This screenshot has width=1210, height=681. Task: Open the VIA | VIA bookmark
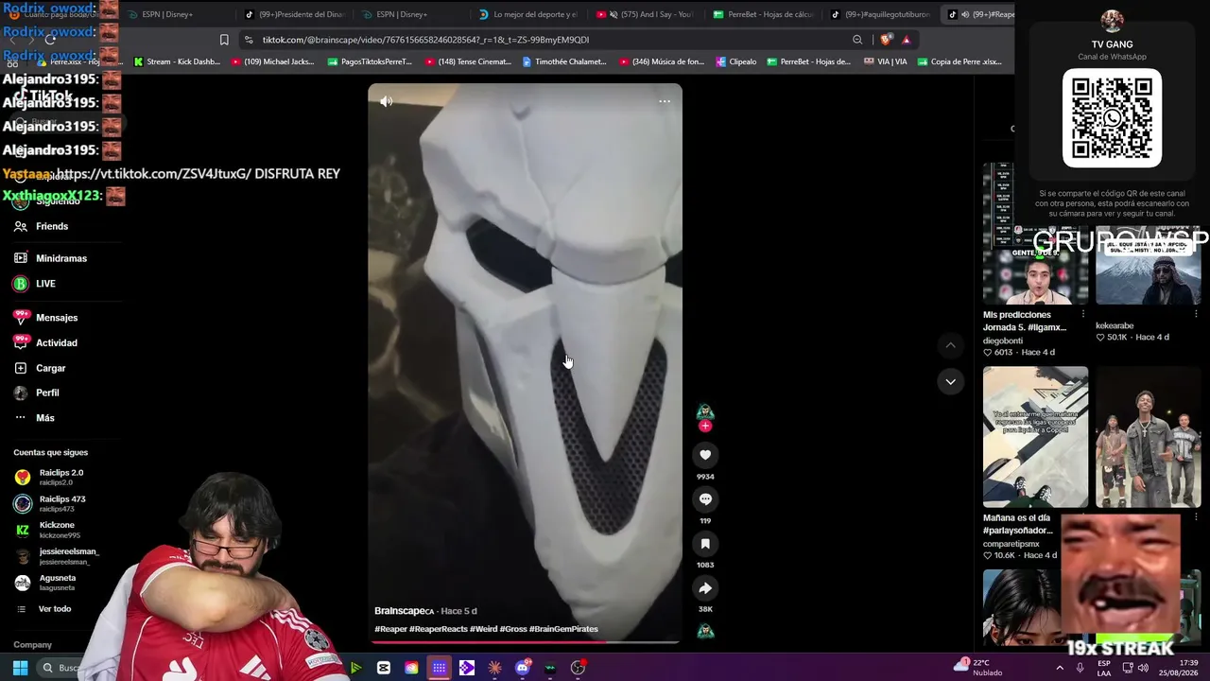[885, 61]
